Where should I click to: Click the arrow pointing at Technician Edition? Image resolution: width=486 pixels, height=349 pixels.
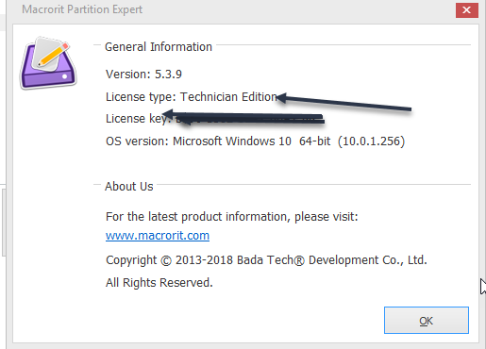pyautogui.click(x=344, y=102)
